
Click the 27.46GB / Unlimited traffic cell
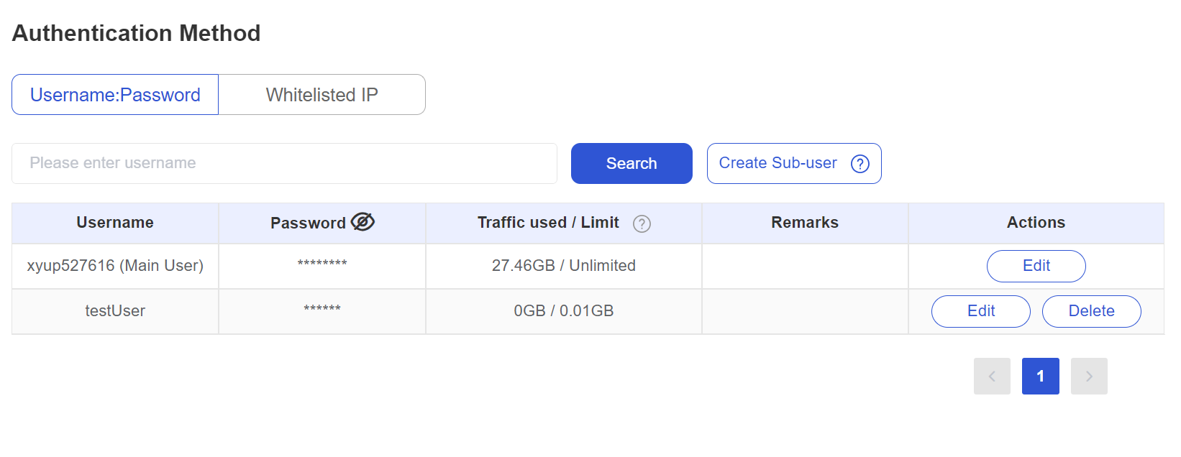[x=563, y=266]
